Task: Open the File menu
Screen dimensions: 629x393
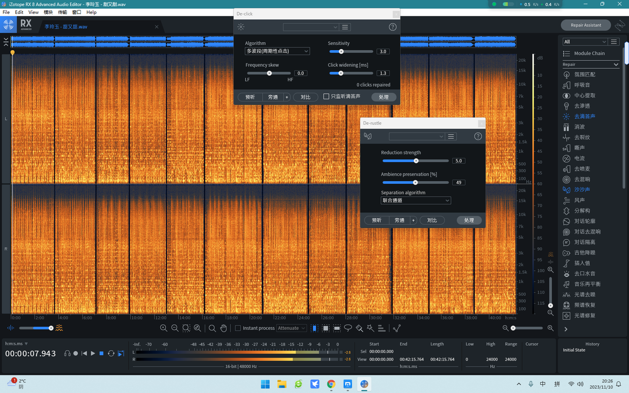Action: click(6, 12)
